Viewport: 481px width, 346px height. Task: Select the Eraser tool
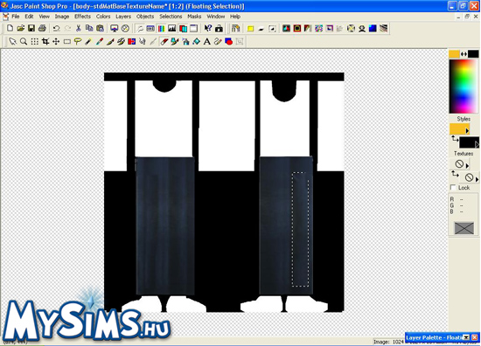164,41
